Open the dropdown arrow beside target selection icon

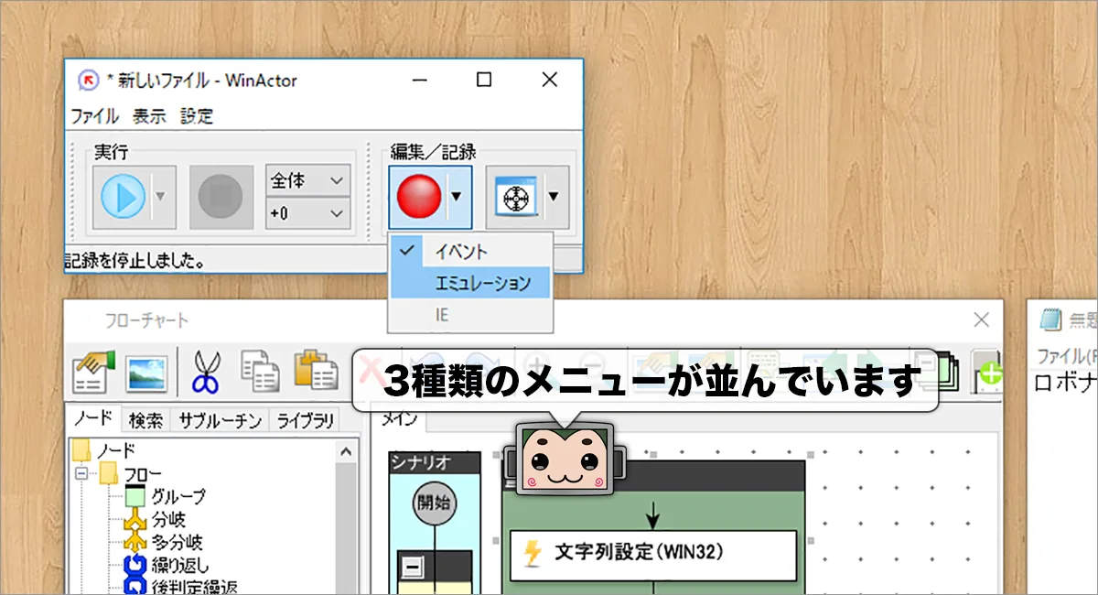[x=554, y=197]
